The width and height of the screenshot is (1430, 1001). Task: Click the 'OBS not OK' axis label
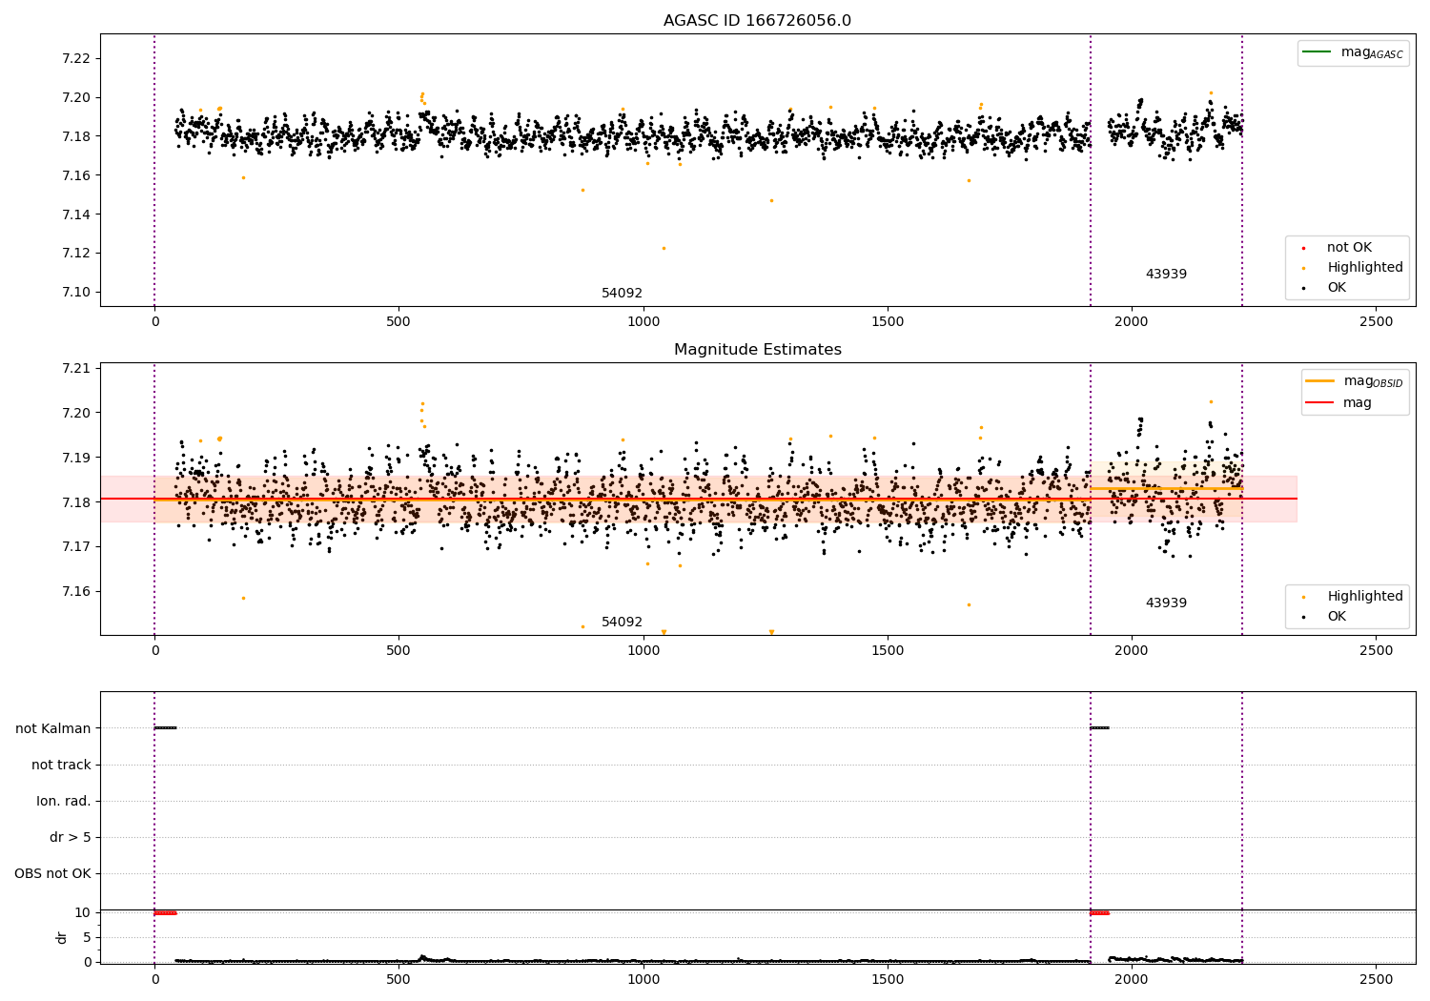[x=52, y=874]
